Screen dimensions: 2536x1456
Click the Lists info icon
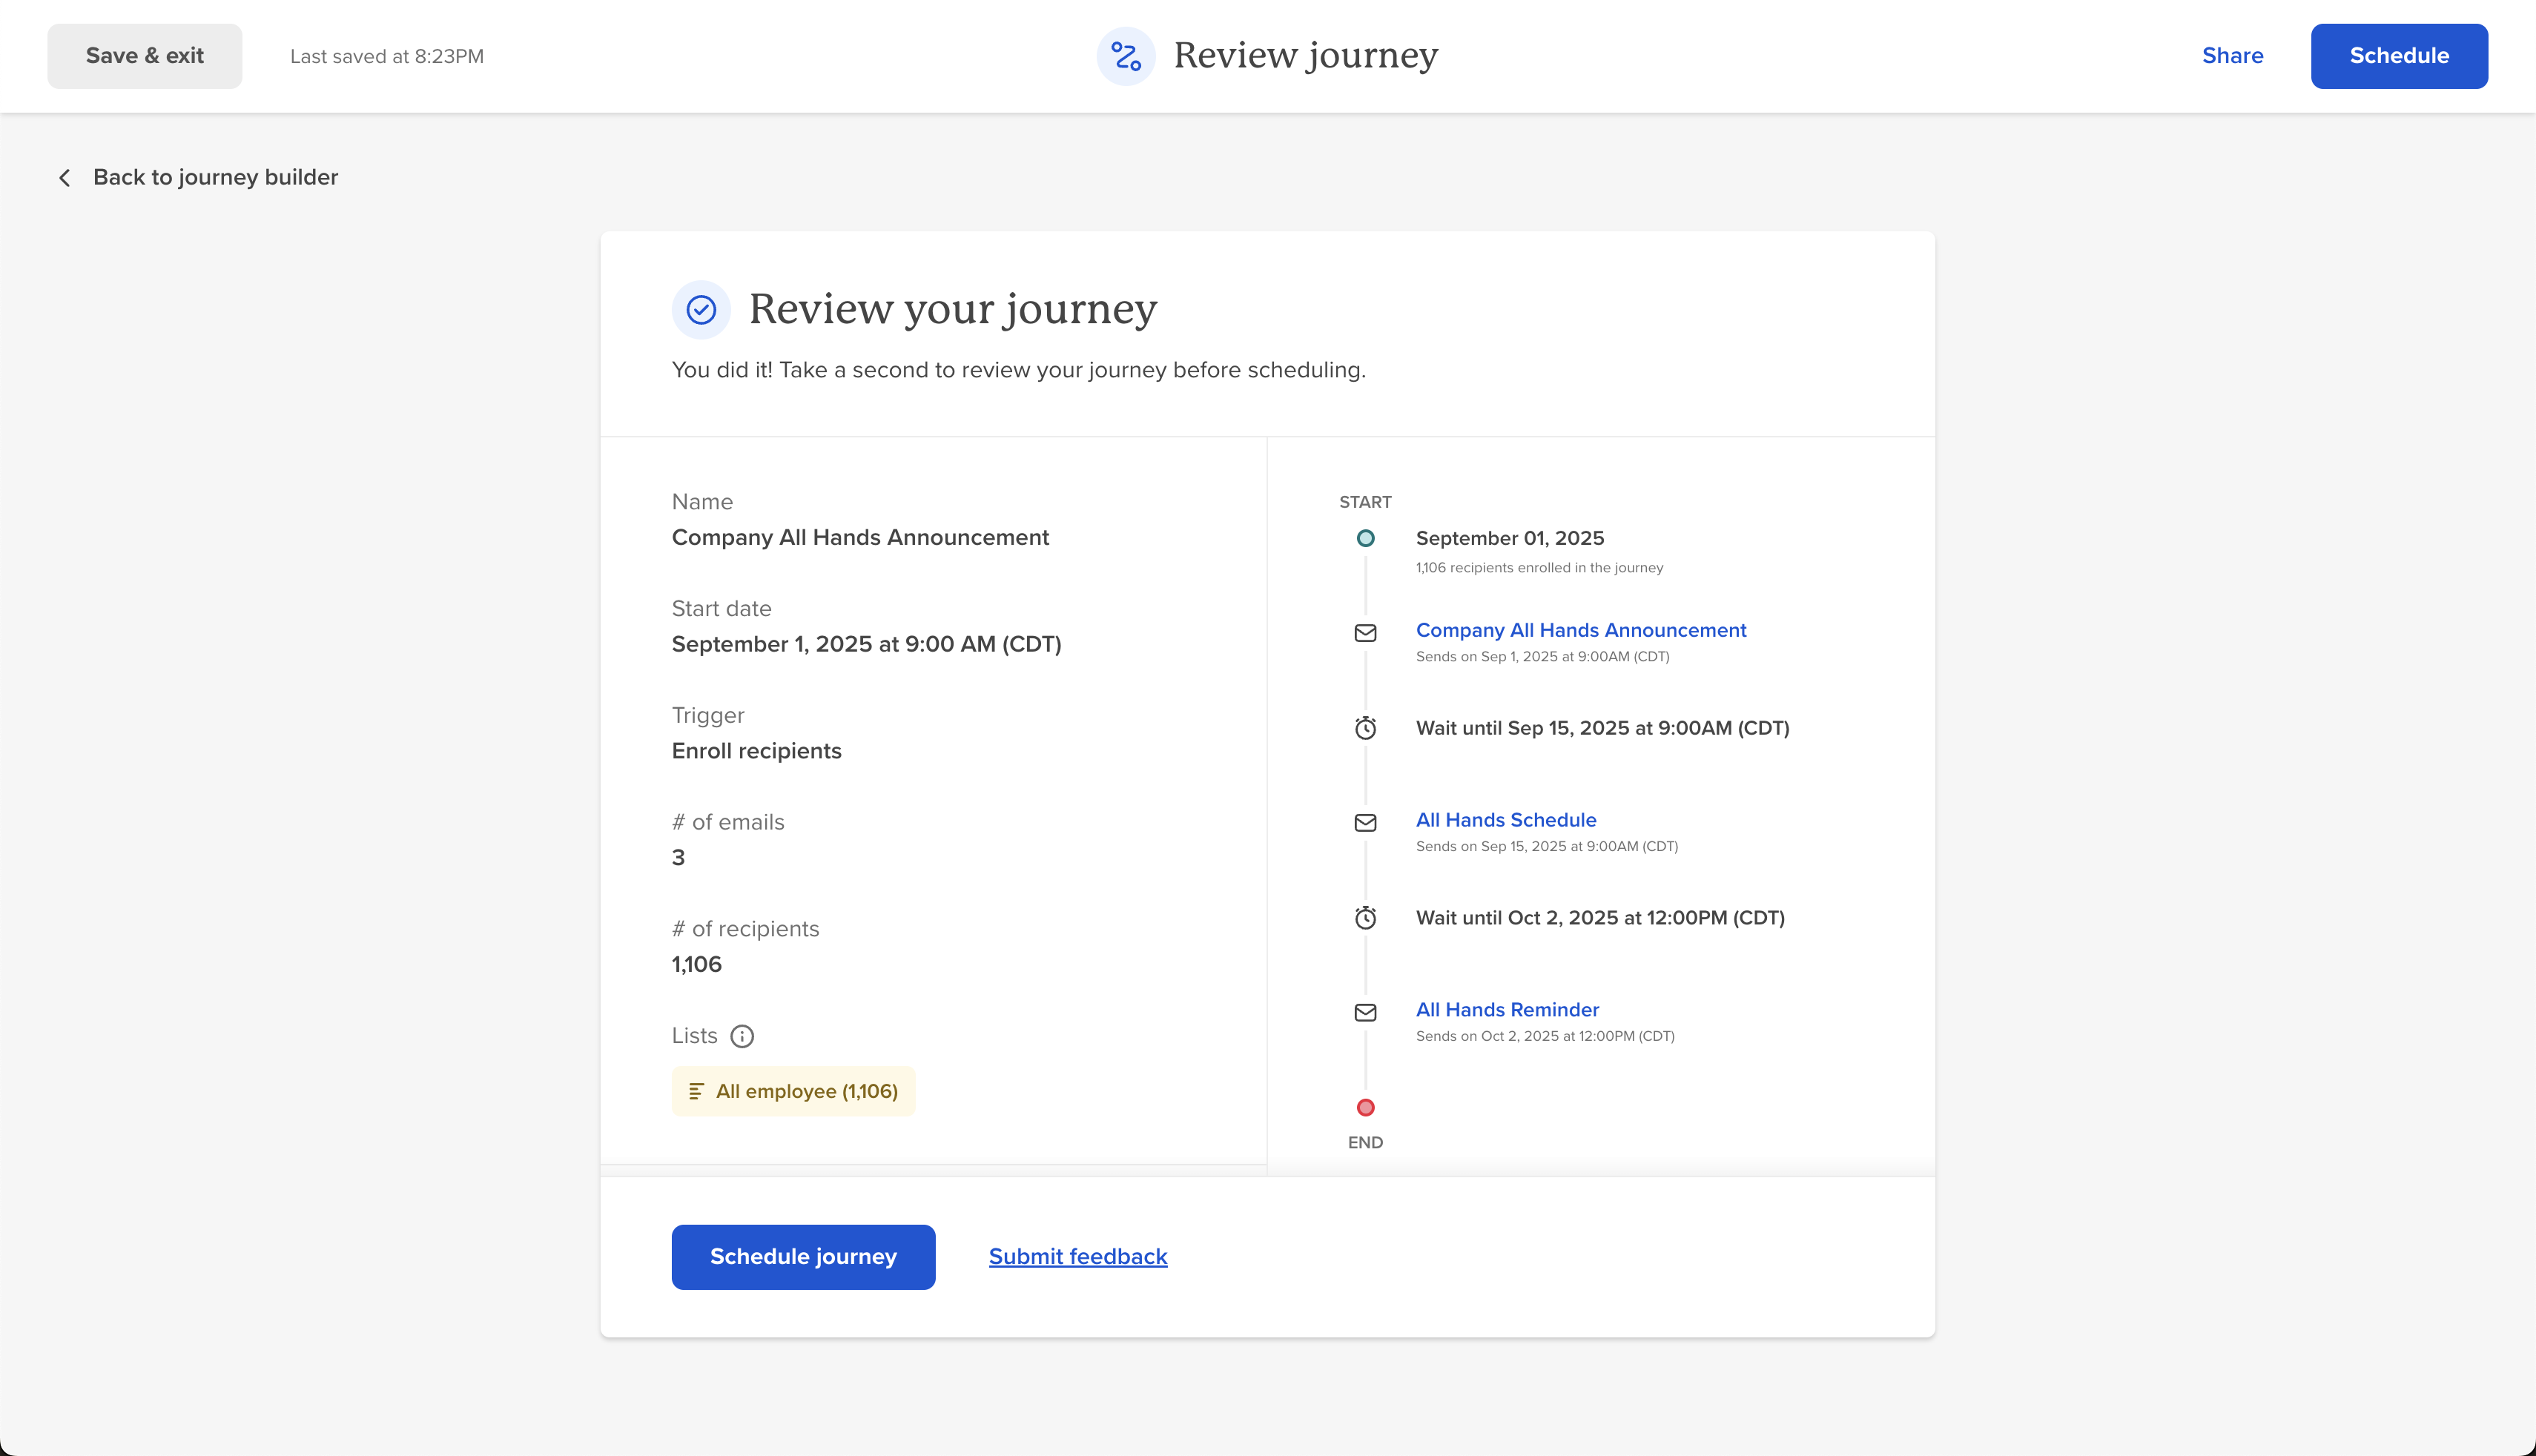[x=742, y=1036]
